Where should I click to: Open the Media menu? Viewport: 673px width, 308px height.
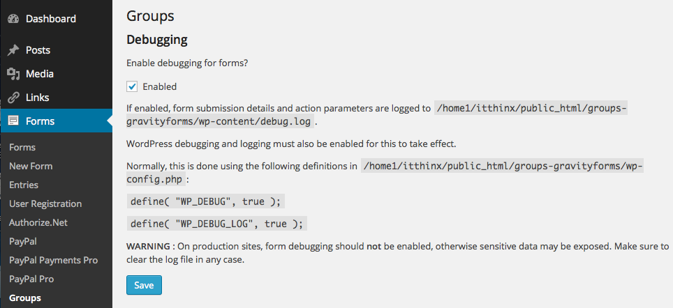[57, 74]
